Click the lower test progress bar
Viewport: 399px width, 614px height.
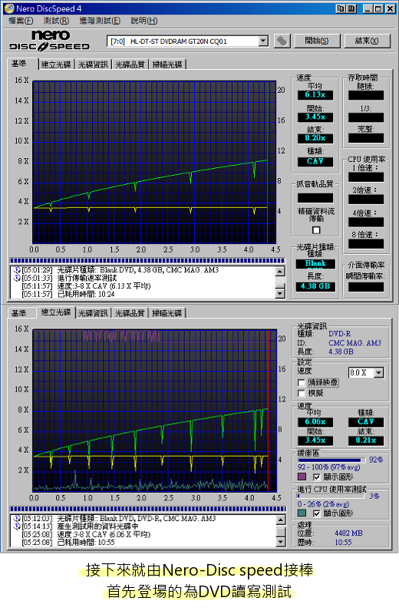[x=147, y=509]
